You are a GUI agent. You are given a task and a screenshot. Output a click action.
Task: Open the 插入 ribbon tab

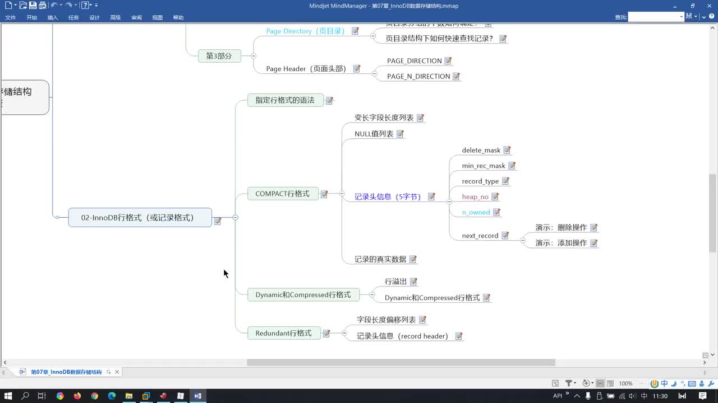(x=53, y=17)
